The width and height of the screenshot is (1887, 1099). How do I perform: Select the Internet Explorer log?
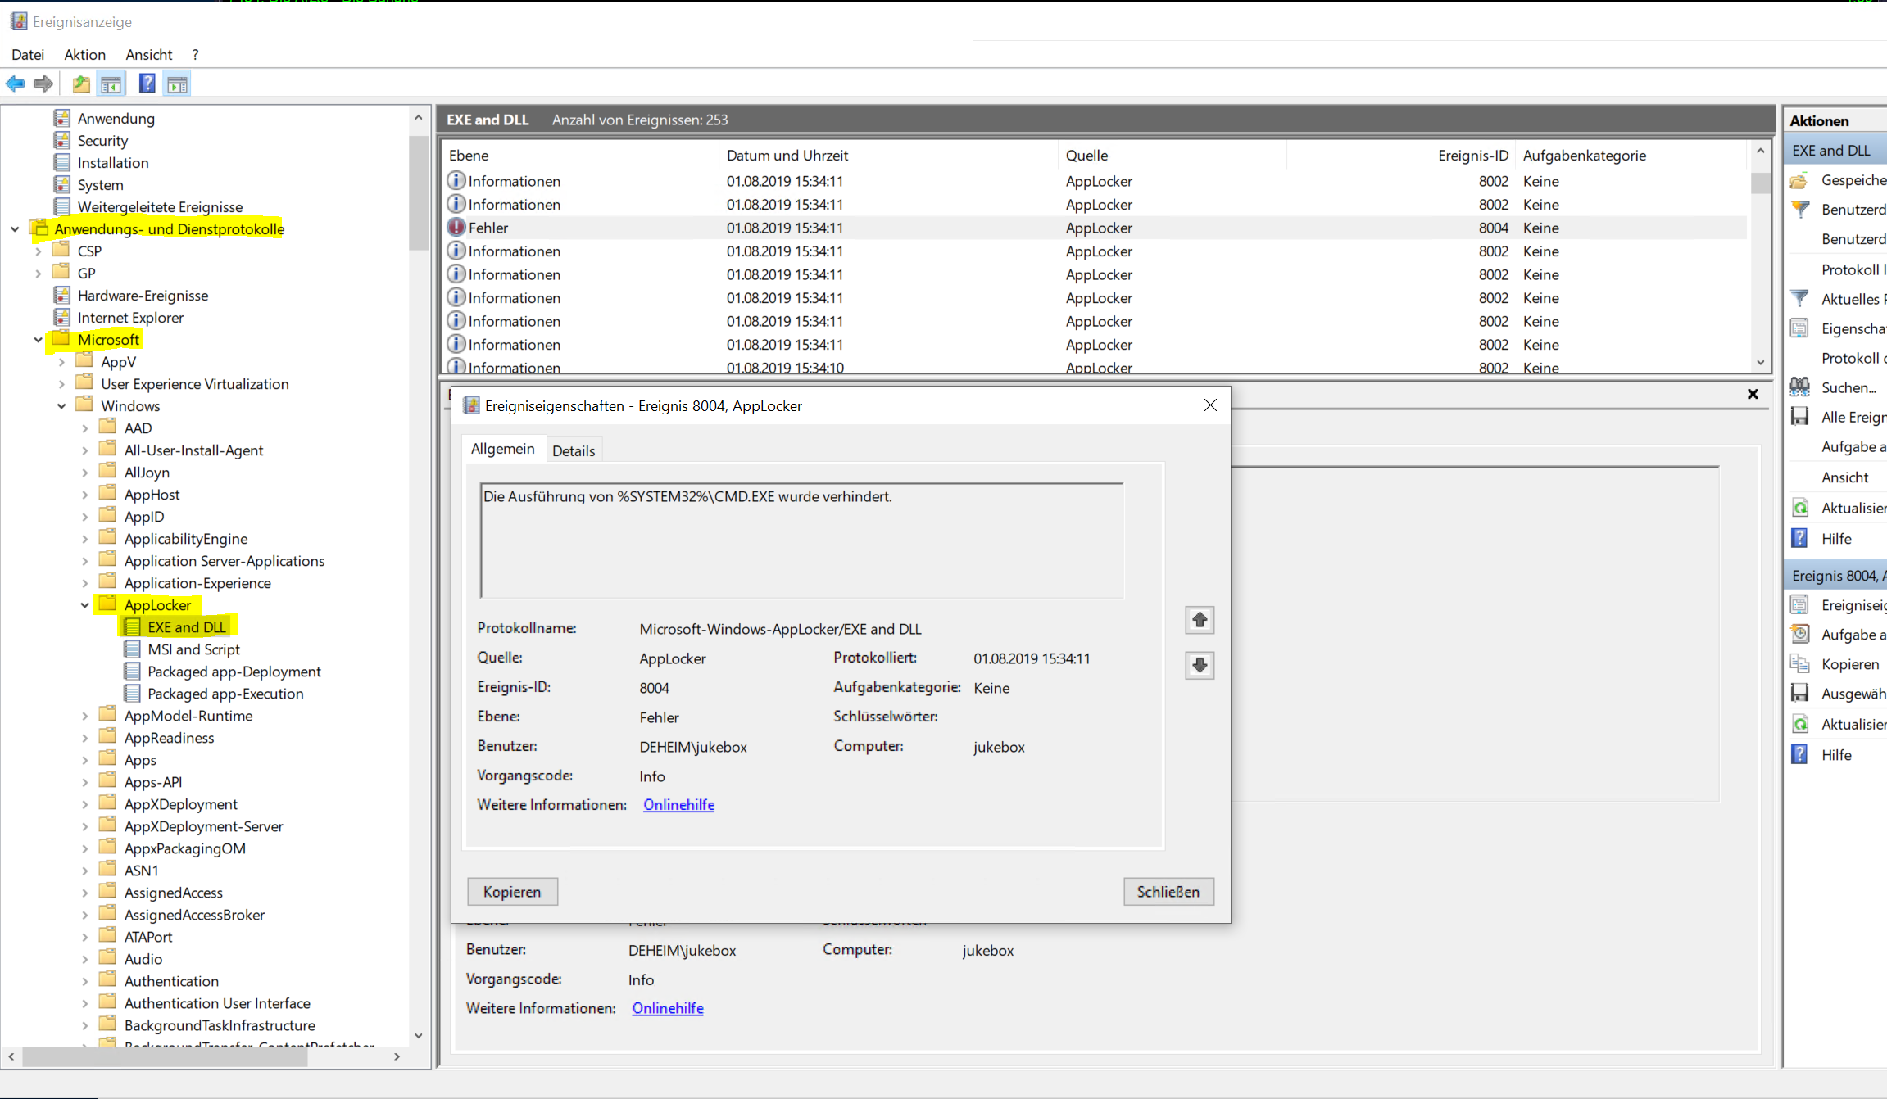(x=130, y=318)
